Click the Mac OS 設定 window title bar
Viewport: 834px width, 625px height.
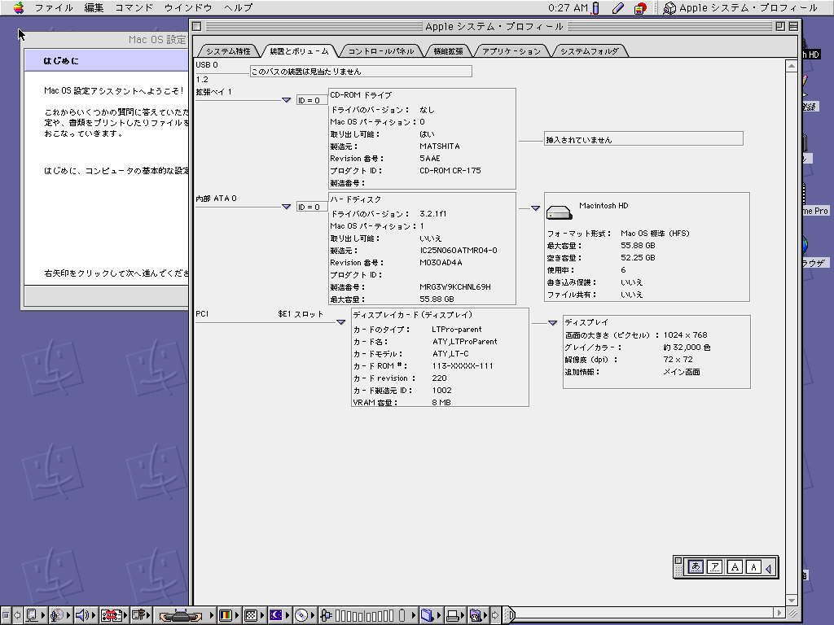[x=105, y=39]
